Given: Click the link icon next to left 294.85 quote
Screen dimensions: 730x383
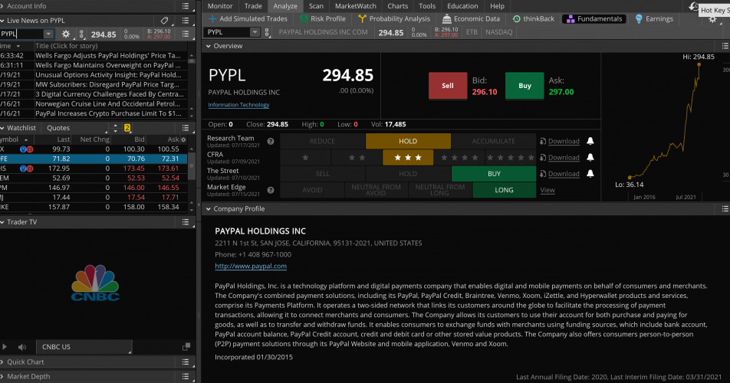Looking at the screenshot, I should click(x=81, y=34).
